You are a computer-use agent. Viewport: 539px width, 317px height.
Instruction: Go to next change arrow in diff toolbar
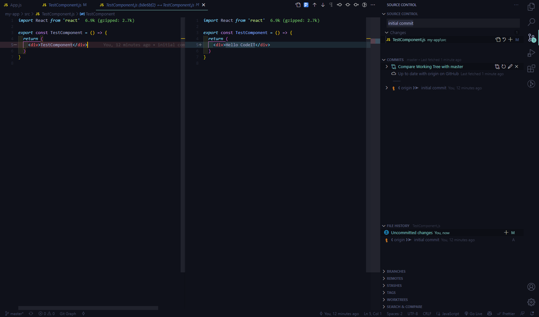pyautogui.click(x=323, y=5)
